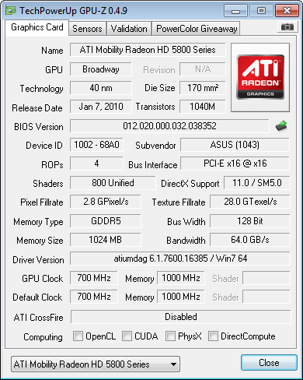
Task: Enable the OpenCL checkbox
Action: click(x=78, y=336)
